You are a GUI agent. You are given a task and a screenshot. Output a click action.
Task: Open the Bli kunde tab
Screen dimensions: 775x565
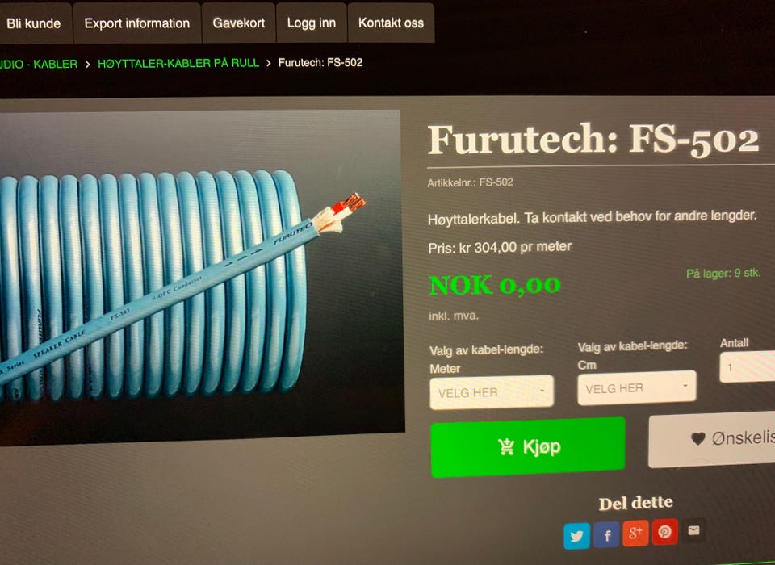pyautogui.click(x=34, y=23)
